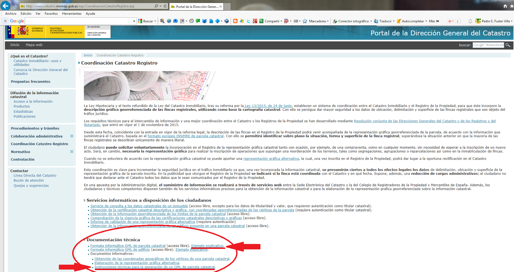The height and width of the screenshot is (272, 514).
Task: Select the Portal de la Dirección General browser tab
Action: pyautogui.click(x=196, y=6)
